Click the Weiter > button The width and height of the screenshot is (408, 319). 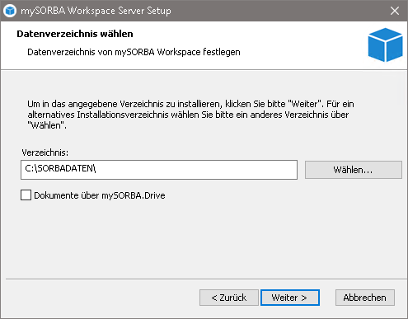tap(290, 298)
